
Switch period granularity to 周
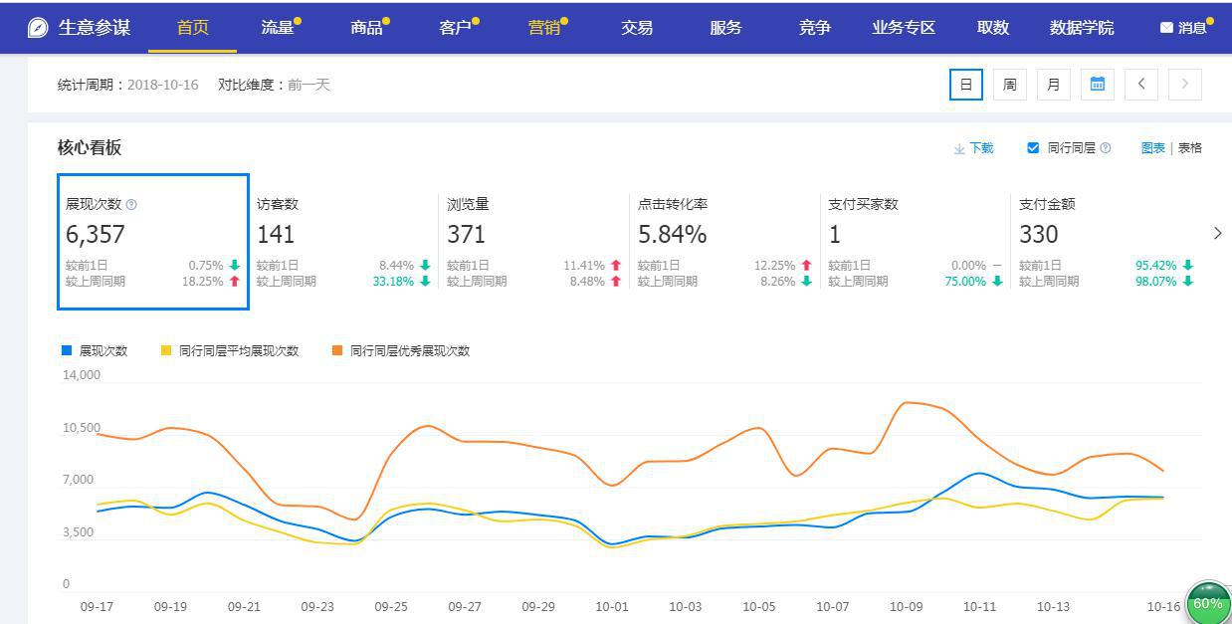pyautogui.click(x=1009, y=85)
